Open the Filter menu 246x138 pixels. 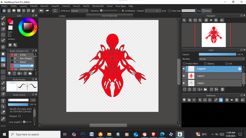(x=34, y=6)
